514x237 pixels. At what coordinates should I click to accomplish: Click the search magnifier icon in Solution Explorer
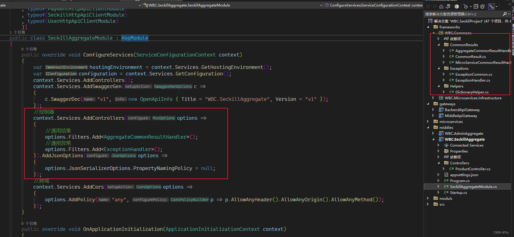click(x=505, y=14)
